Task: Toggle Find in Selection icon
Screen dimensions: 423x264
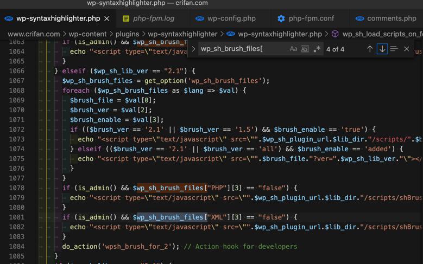Action: pos(394,49)
